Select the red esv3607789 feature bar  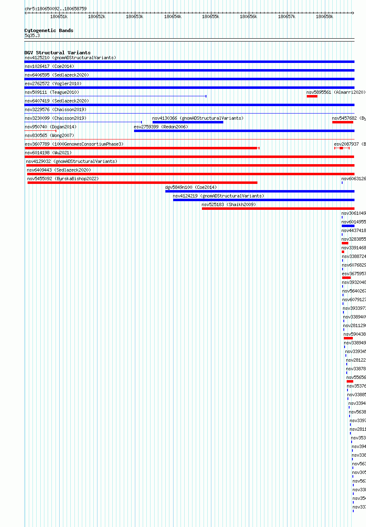142,148
